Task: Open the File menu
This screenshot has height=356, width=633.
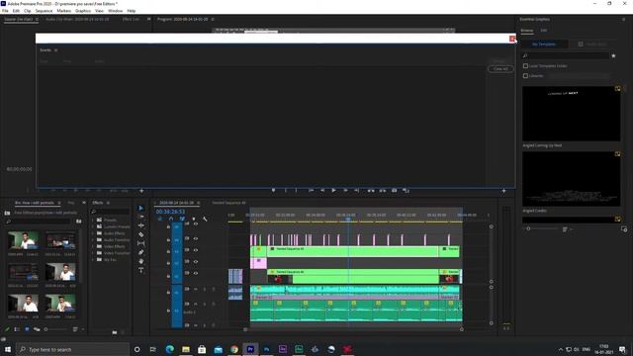Action: tap(5, 11)
